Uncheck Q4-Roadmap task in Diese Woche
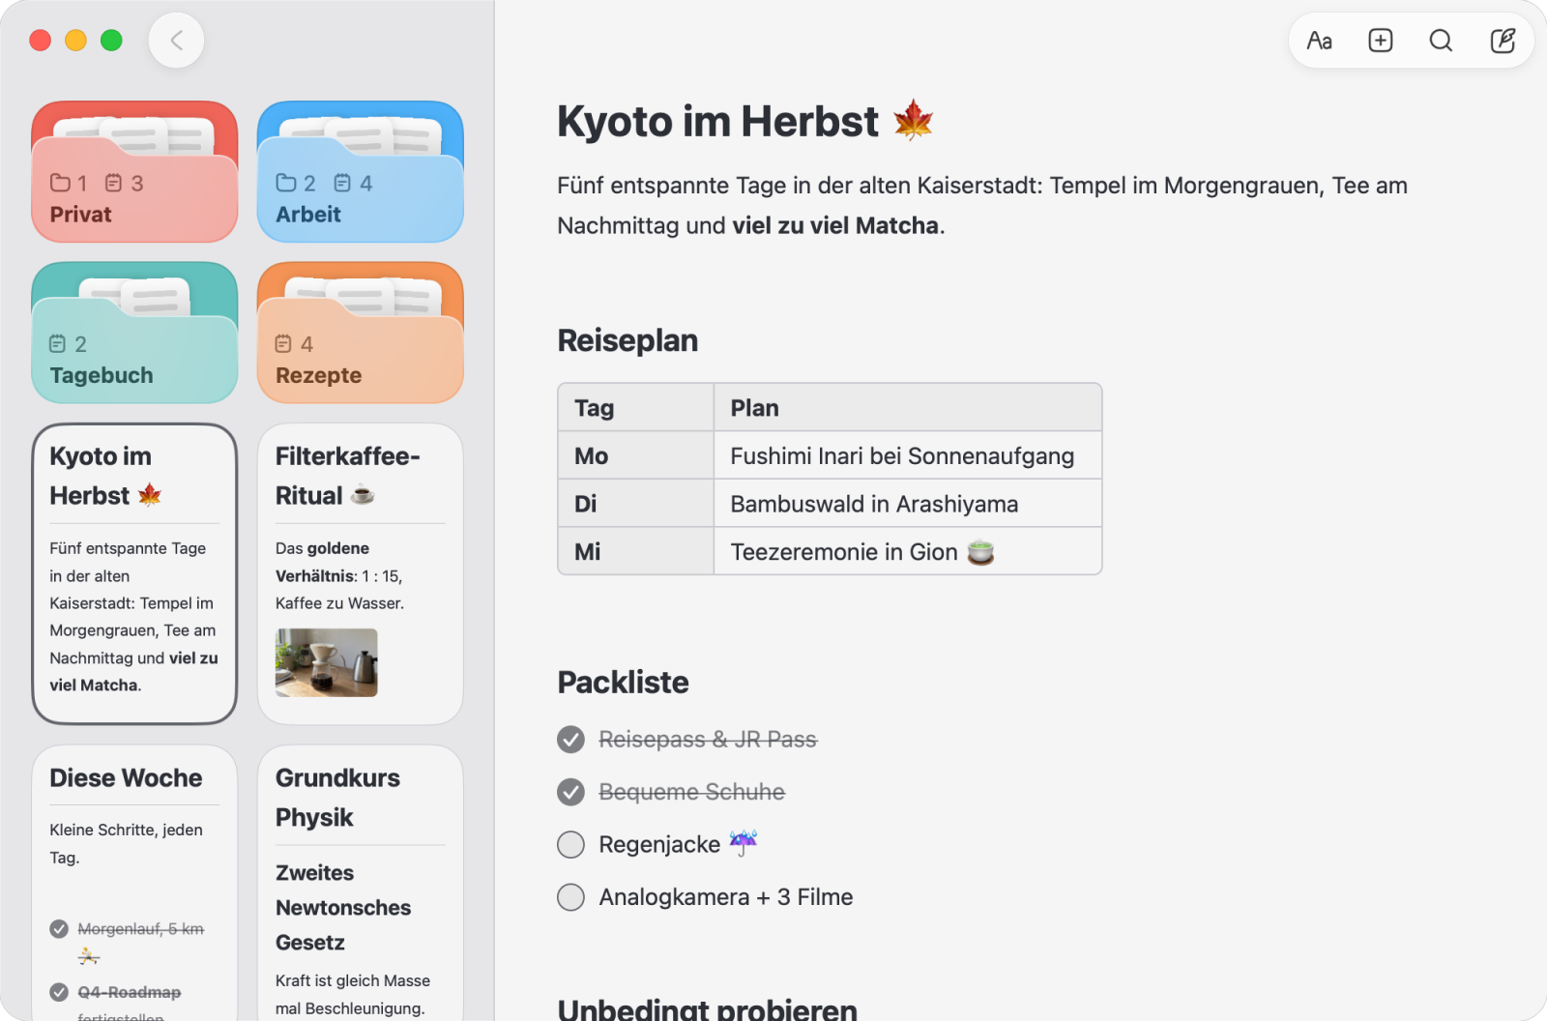 [59, 992]
